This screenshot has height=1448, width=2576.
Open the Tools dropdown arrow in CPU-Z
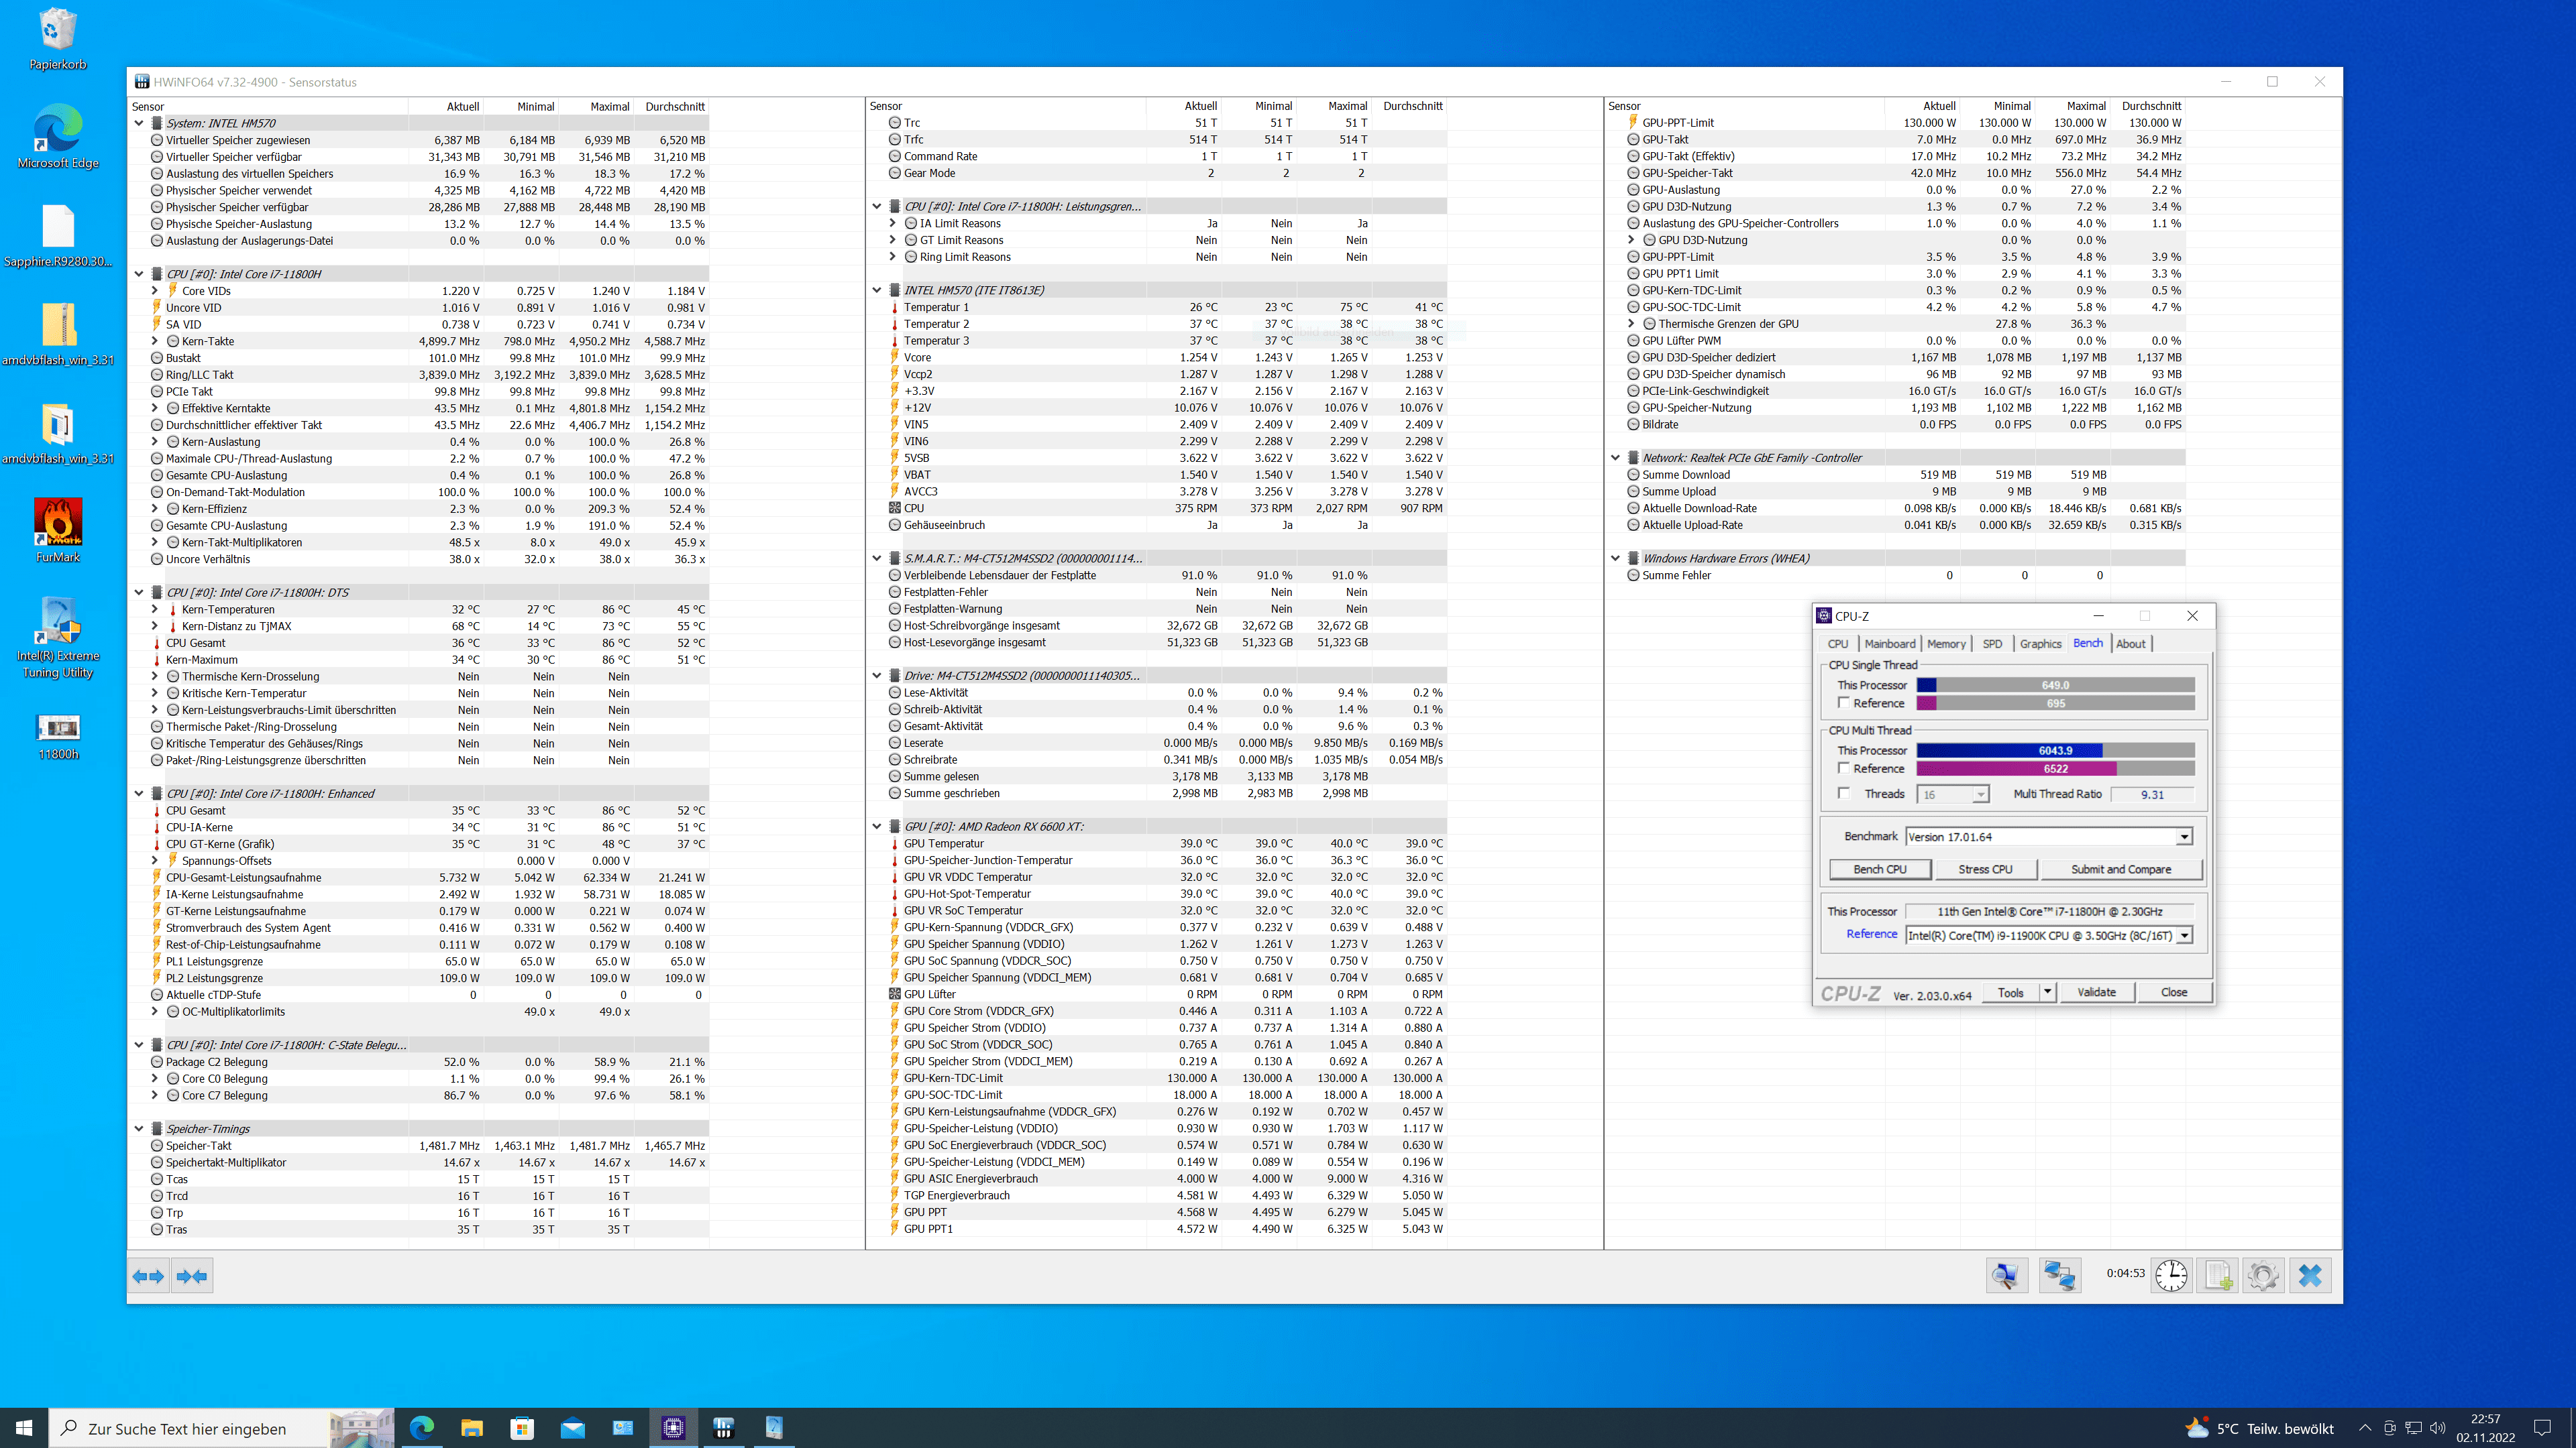(x=2048, y=992)
